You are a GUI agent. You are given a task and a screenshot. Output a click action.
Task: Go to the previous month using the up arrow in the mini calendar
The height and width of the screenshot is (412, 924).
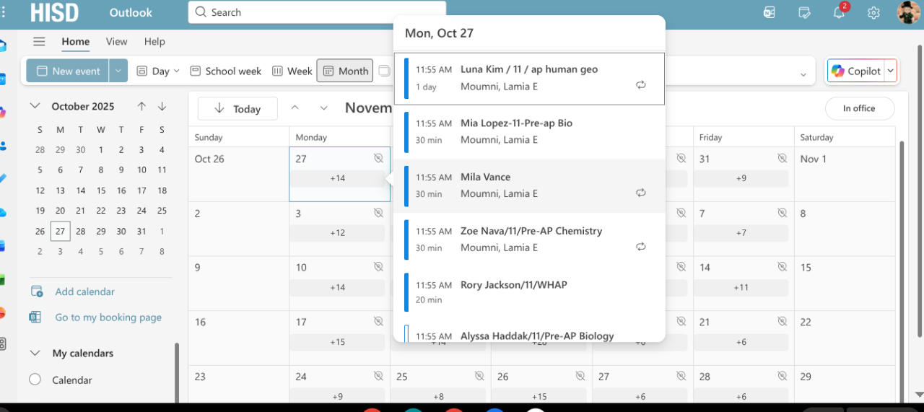pyautogui.click(x=141, y=106)
